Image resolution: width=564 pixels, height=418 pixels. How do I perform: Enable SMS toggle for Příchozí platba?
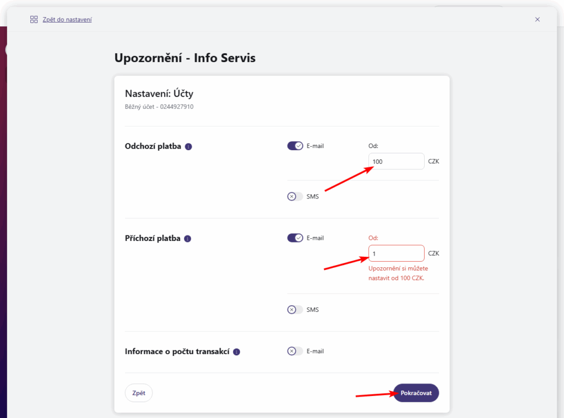(295, 310)
